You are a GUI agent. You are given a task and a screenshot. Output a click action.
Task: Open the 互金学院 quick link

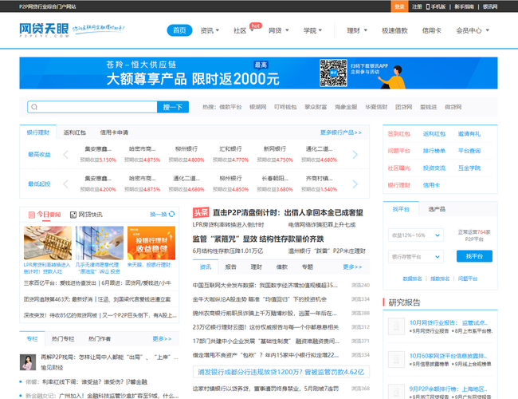469,168
